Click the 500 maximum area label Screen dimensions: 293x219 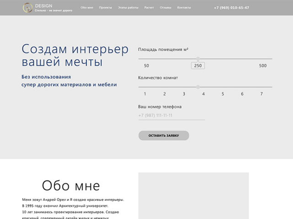click(263, 66)
